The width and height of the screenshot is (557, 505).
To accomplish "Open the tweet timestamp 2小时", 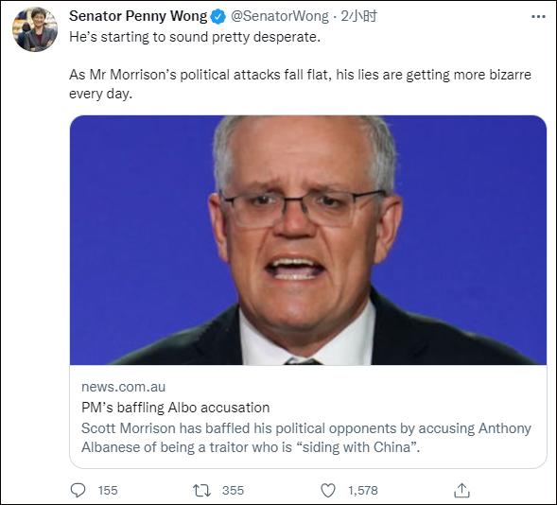I will (x=358, y=16).
